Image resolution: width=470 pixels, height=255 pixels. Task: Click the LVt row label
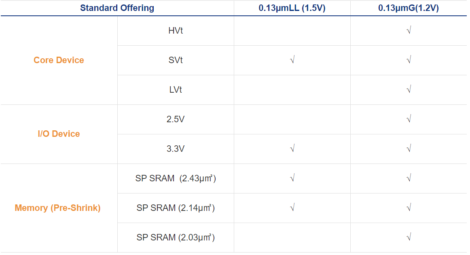[176, 90]
